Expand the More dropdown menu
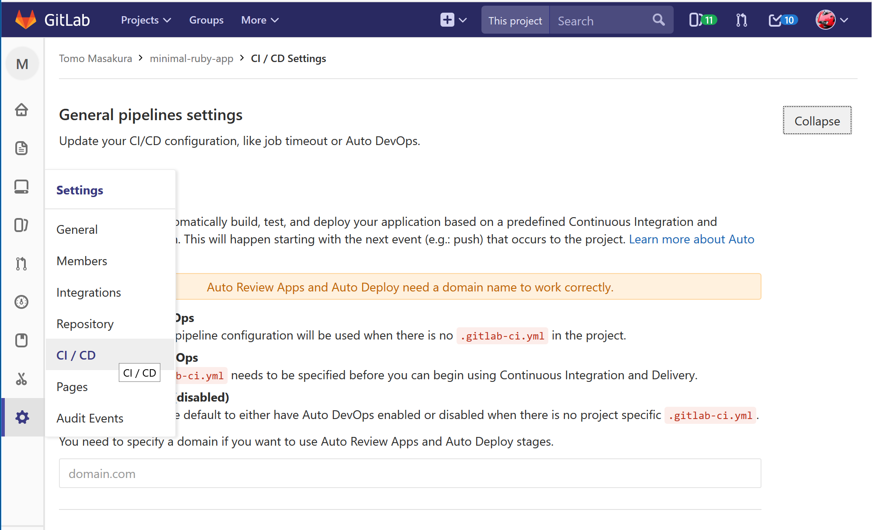This screenshot has height=530, width=872. (260, 20)
